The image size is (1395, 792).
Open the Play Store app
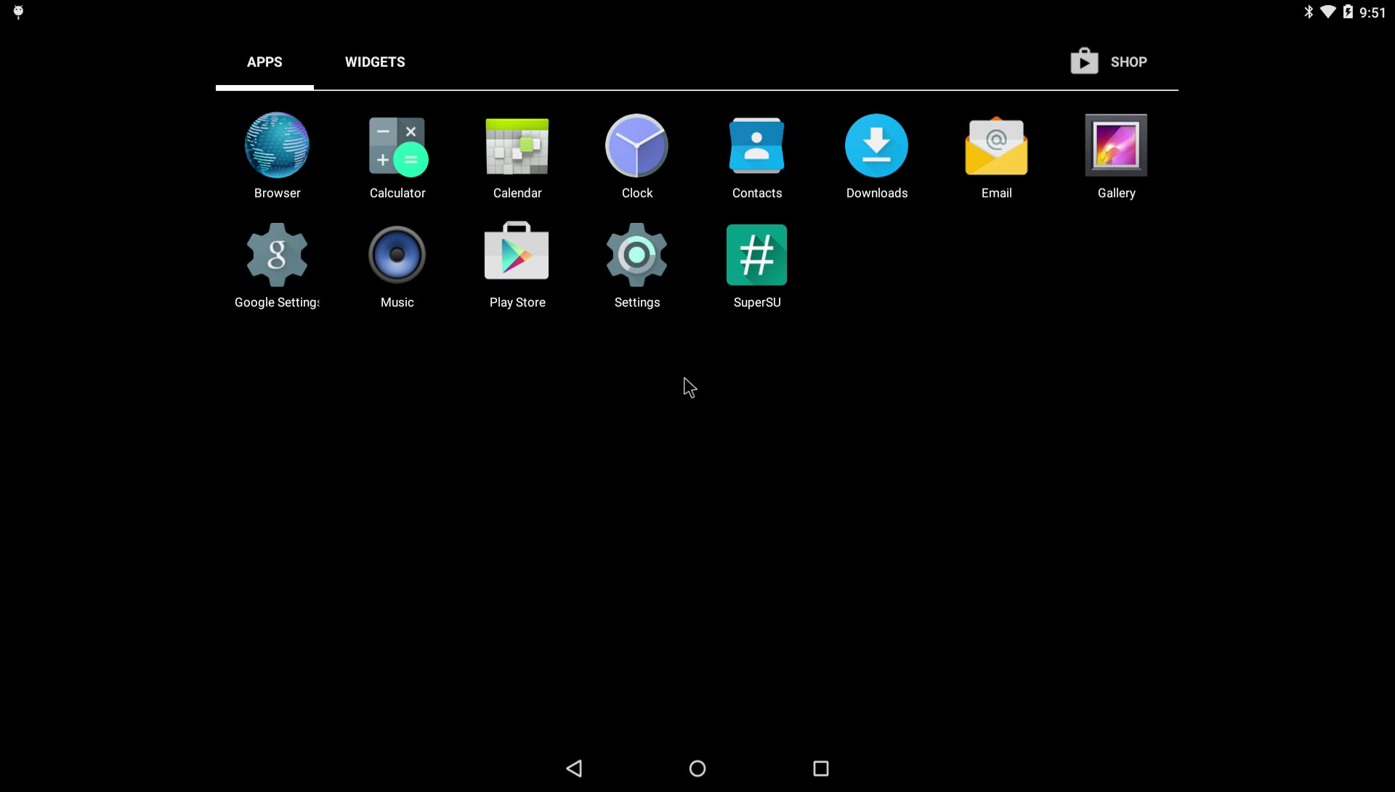tap(517, 255)
